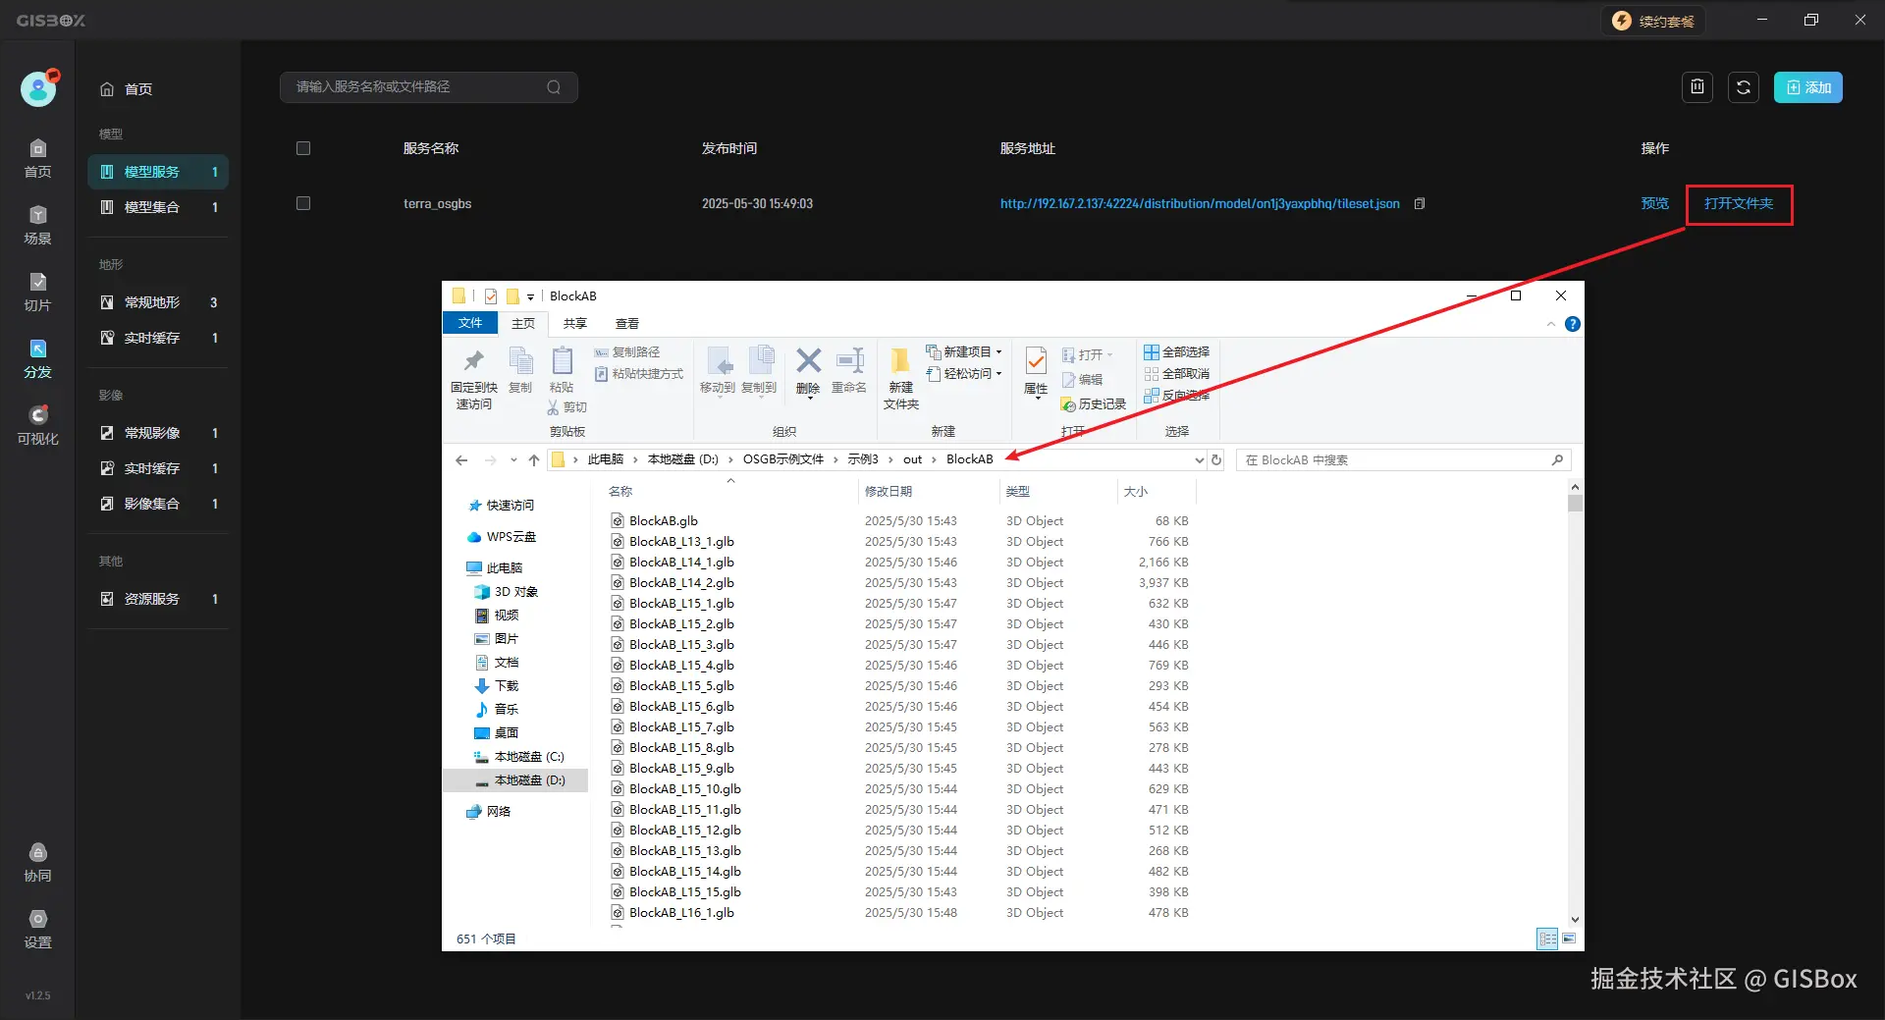Click breadcrumb chevron after OSGB示例文件
The height and width of the screenshot is (1020, 1885).
tap(835, 459)
